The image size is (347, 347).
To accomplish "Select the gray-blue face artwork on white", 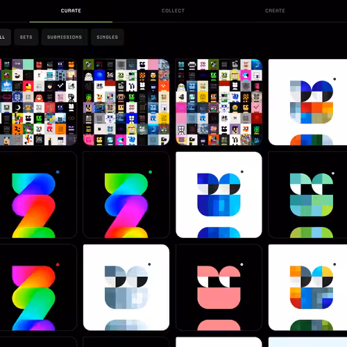I will [126, 287].
